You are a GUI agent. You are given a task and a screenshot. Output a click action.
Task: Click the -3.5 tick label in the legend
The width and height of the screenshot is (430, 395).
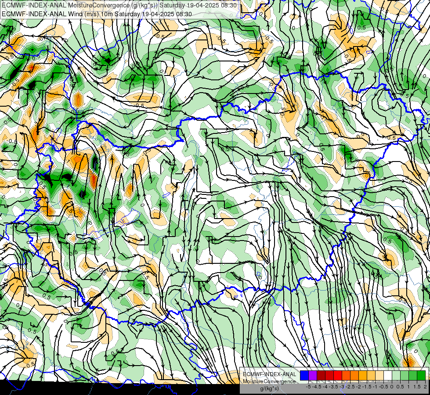click(x=334, y=387)
